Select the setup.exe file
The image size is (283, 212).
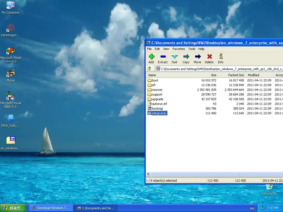[x=157, y=113]
